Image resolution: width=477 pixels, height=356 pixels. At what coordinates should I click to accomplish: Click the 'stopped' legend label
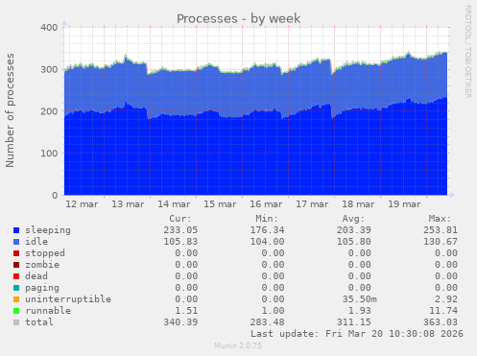coord(45,253)
